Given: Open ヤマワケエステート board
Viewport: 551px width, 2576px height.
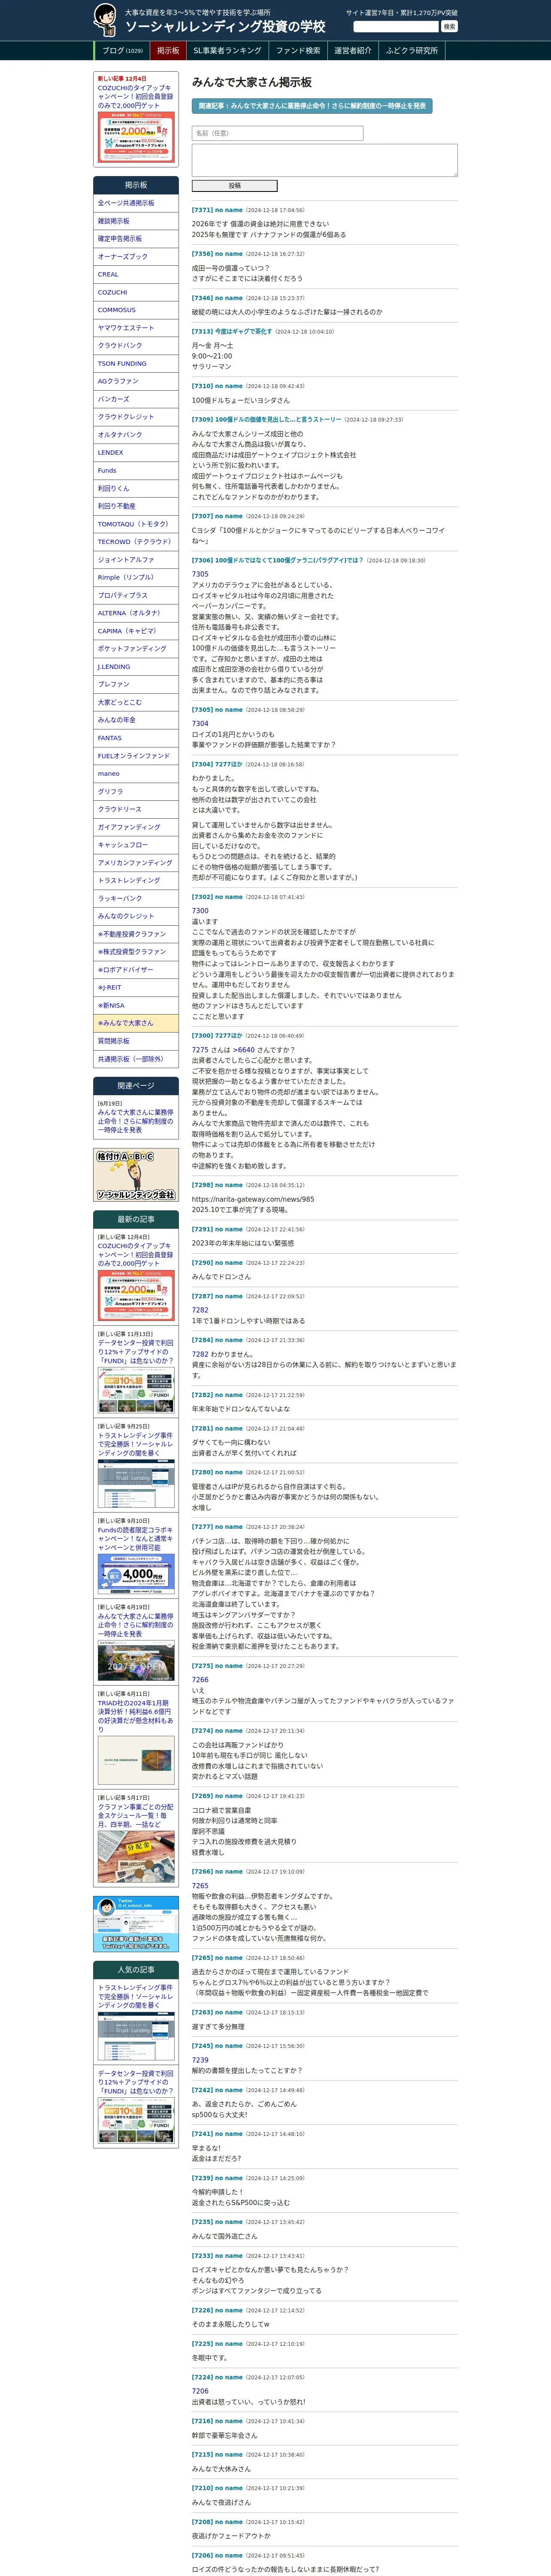Looking at the screenshot, I should (136, 328).
